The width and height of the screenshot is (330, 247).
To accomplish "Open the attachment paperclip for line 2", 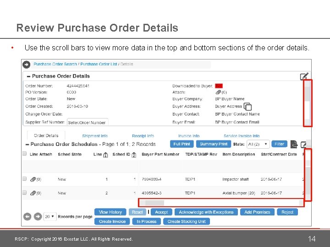I will point(33,193).
